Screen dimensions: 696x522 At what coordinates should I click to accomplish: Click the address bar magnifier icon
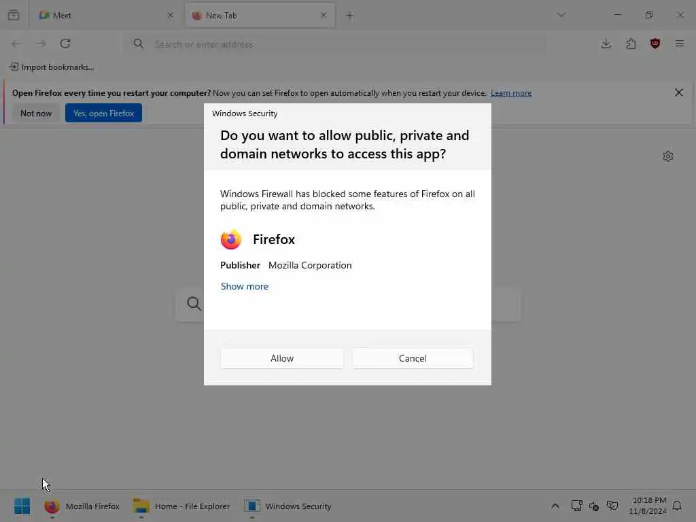pos(139,43)
